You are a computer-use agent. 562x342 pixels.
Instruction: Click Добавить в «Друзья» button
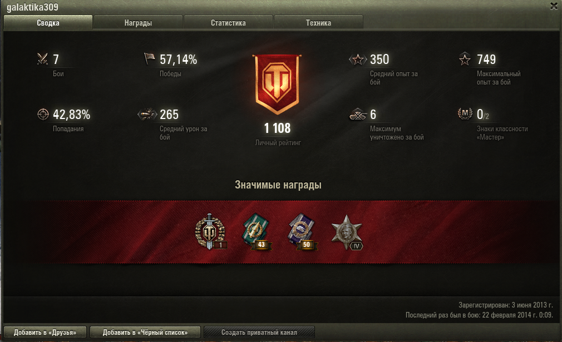tap(45, 333)
